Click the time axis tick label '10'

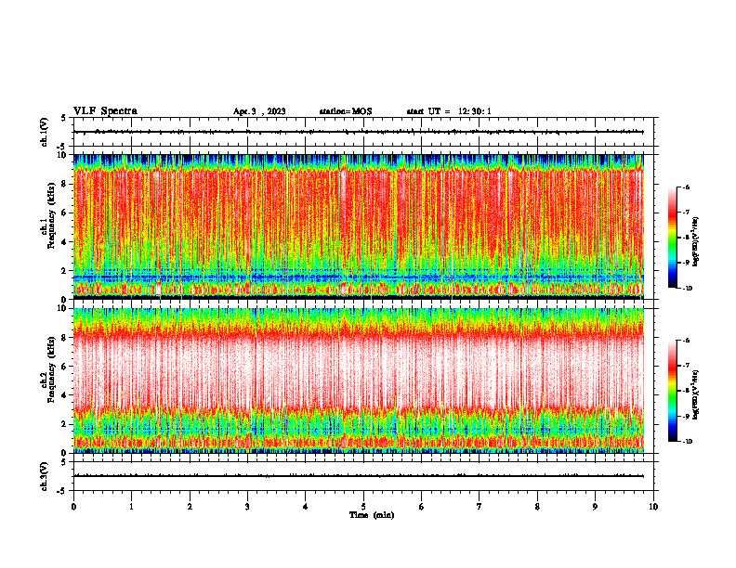653,507
